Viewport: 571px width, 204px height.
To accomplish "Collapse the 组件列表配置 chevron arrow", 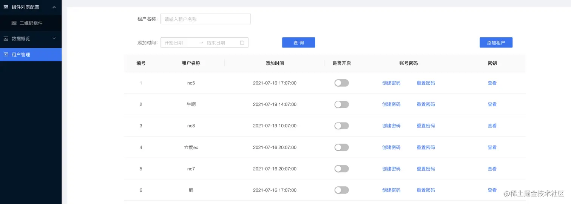I will 54,7.
